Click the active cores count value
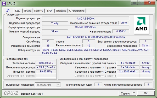The height and width of the screenshot is (98, 157). click(98, 85)
